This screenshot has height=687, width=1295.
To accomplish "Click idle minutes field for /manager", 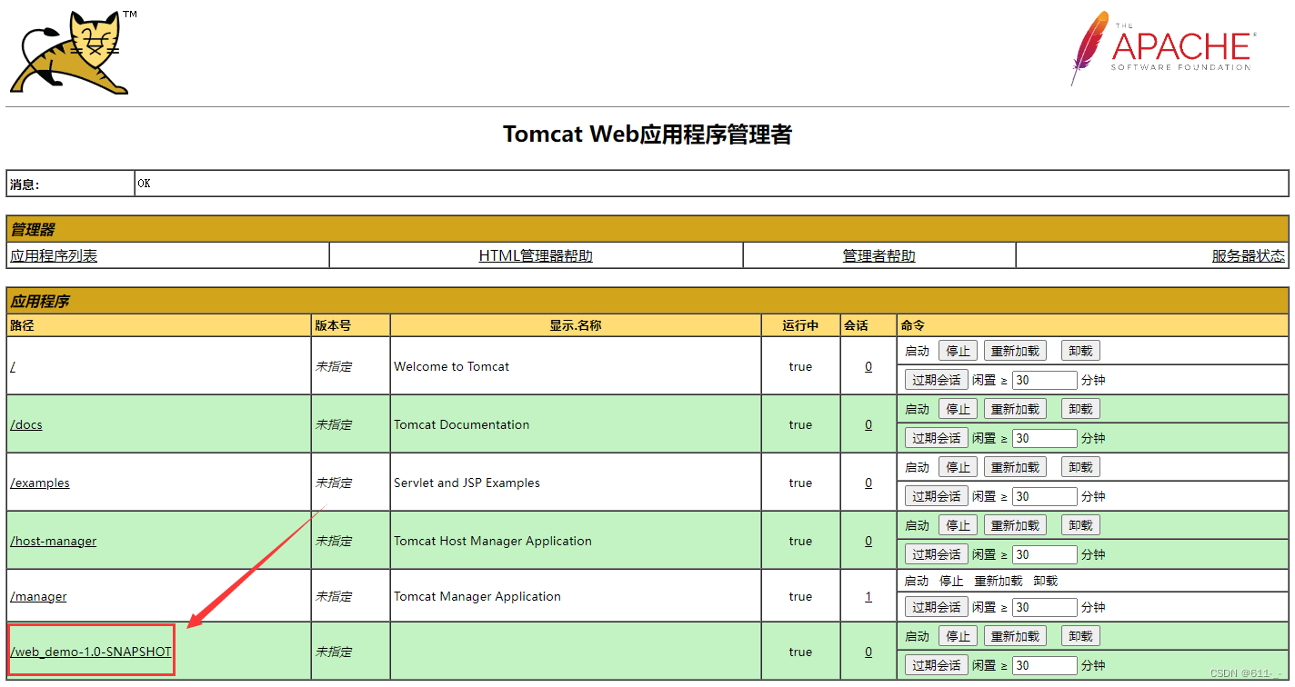I will [x=1044, y=607].
